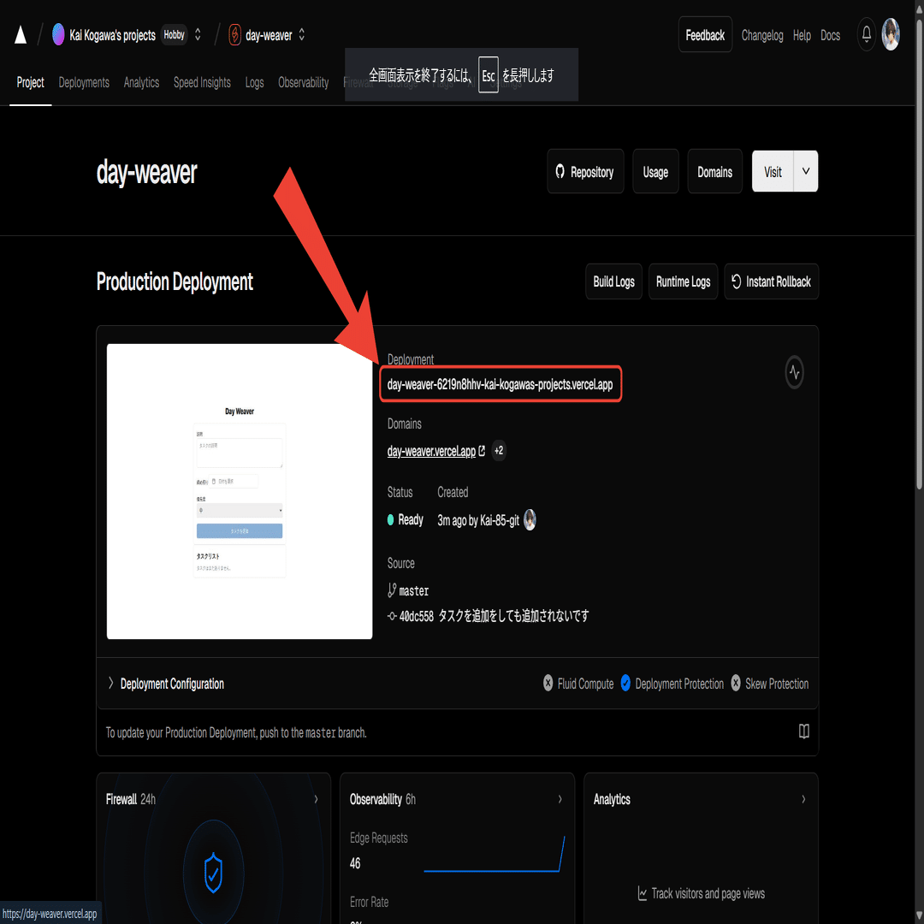Click the Domains button
This screenshot has height=924, width=924.
(714, 171)
